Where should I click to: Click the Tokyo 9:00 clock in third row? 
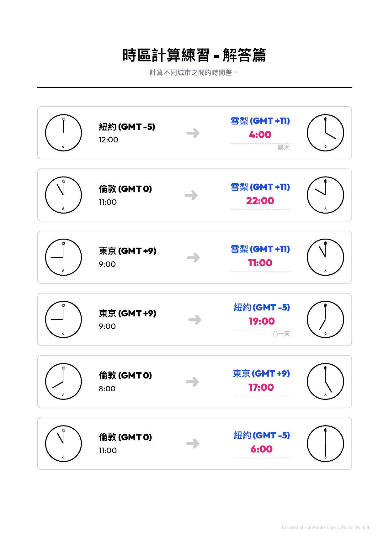(63, 257)
